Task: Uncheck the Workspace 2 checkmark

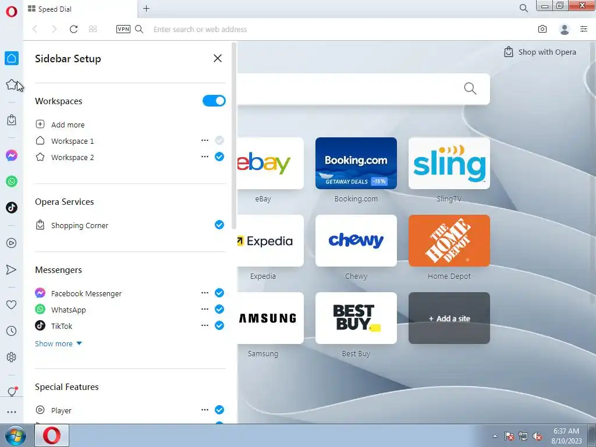Action: point(219,157)
